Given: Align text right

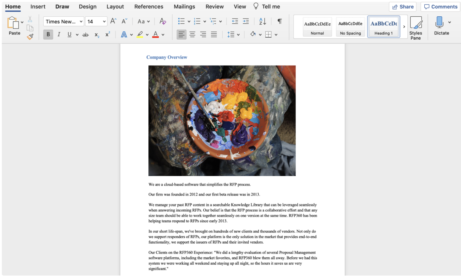Looking at the screenshot, I should pyautogui.click(x=203, y=35).
